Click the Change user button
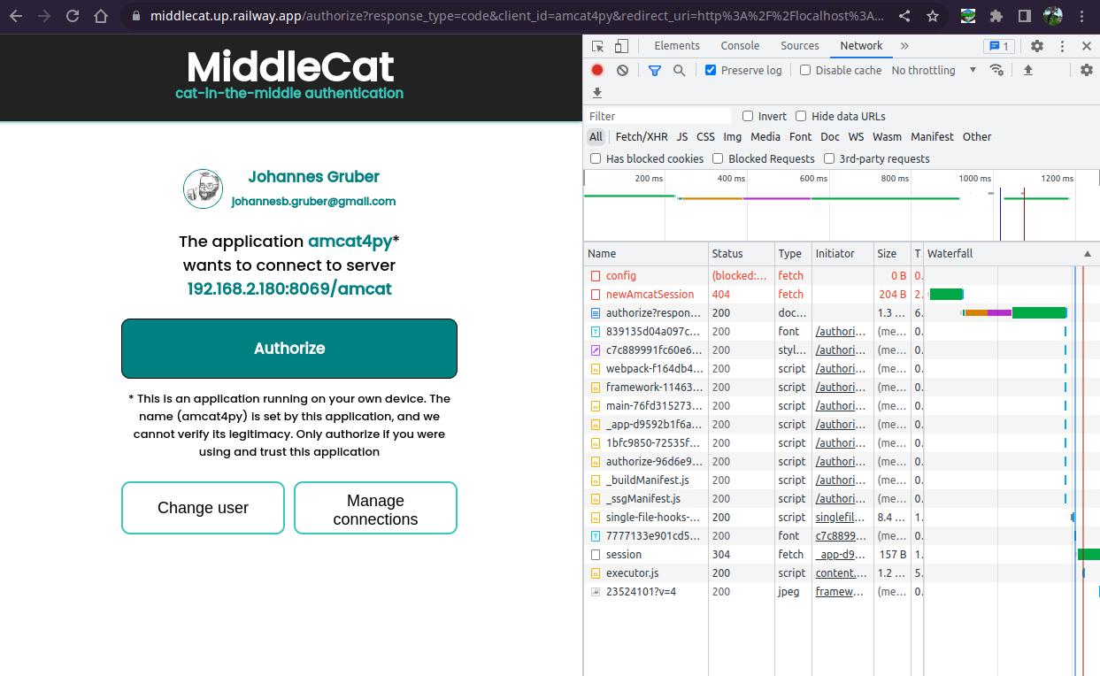The width and height of the screenshot is (1100, 676). (203, 508)
